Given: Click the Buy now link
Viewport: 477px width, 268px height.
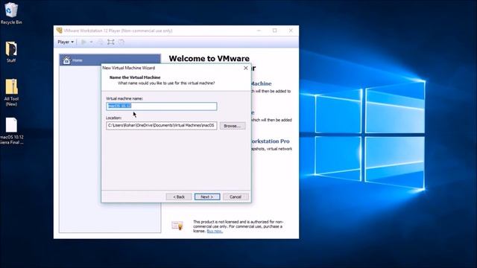Looking at the screenshot, I should click(x=215, y=232).
